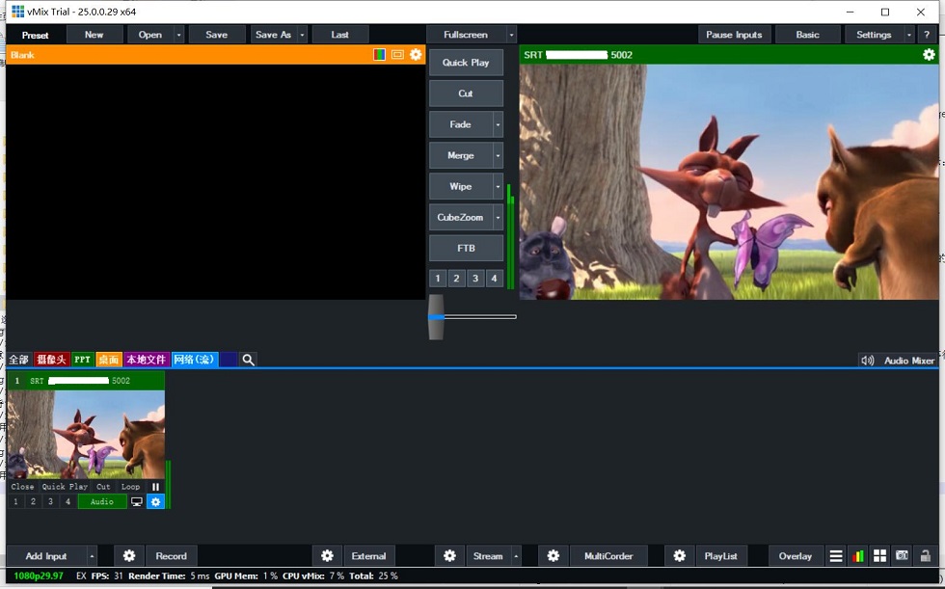Click the Overlay button
The image size is (945, 589).
point(795,556)
